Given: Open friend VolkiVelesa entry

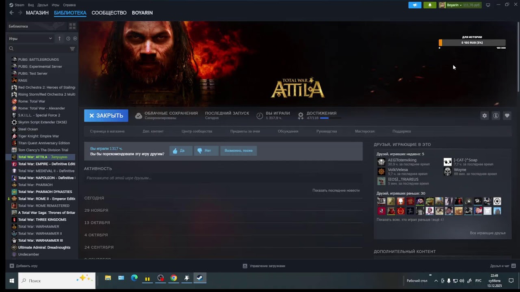Looking at the screenshot, I should click(x=403, y=172).
